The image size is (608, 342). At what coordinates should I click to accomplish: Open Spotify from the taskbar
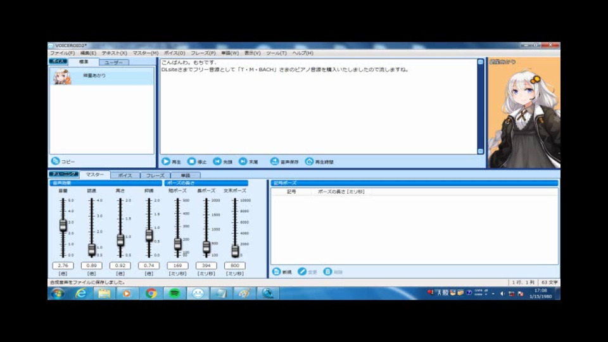pos(175,293)
